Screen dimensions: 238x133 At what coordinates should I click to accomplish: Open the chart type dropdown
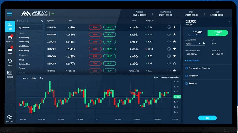pos(34,78)
